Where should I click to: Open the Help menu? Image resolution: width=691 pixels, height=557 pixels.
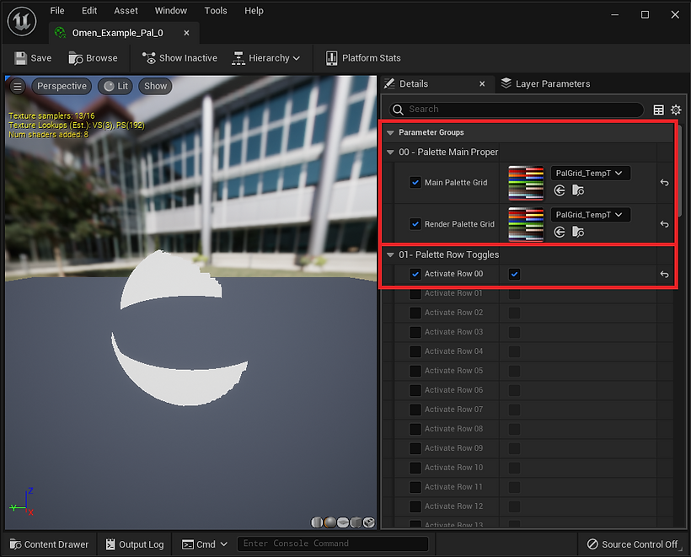(x=254, y=11)
